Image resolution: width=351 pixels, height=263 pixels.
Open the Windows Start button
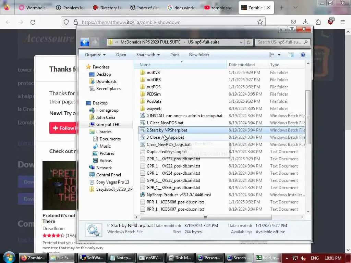click(x=9, y=257)
